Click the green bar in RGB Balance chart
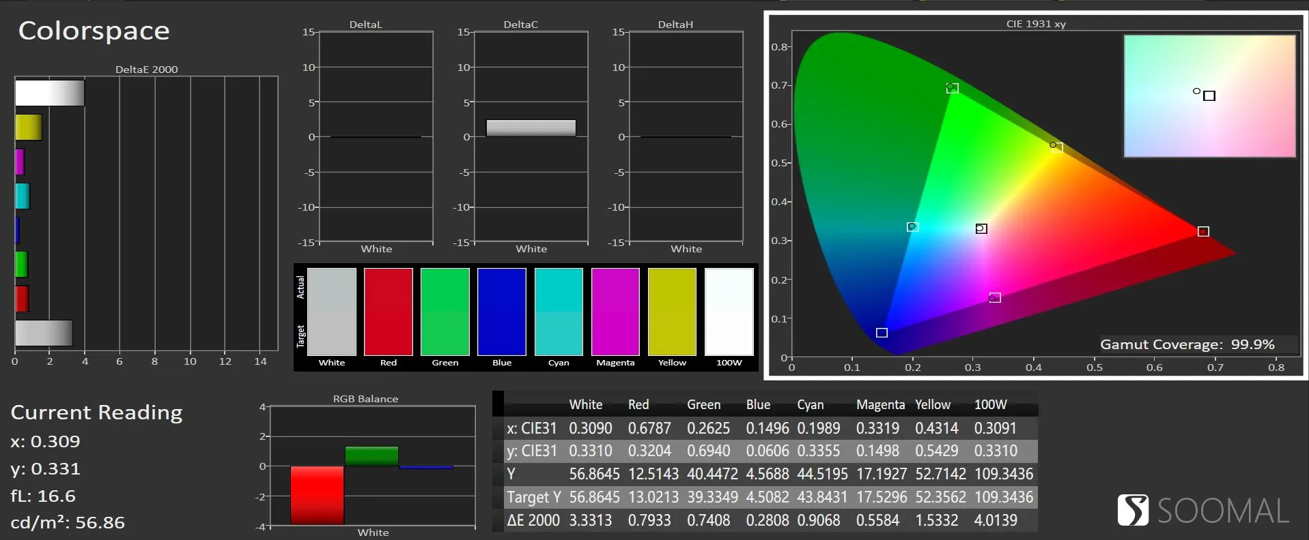The image size is (1309, 540). 371,456
